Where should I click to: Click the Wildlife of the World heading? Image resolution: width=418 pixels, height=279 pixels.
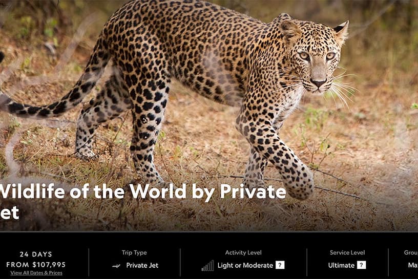[142, 202]
